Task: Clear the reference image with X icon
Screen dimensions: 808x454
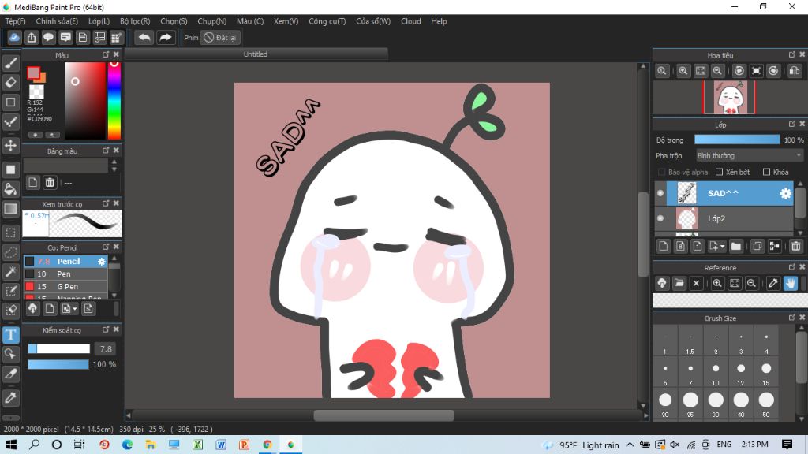Action: (696, 284)
